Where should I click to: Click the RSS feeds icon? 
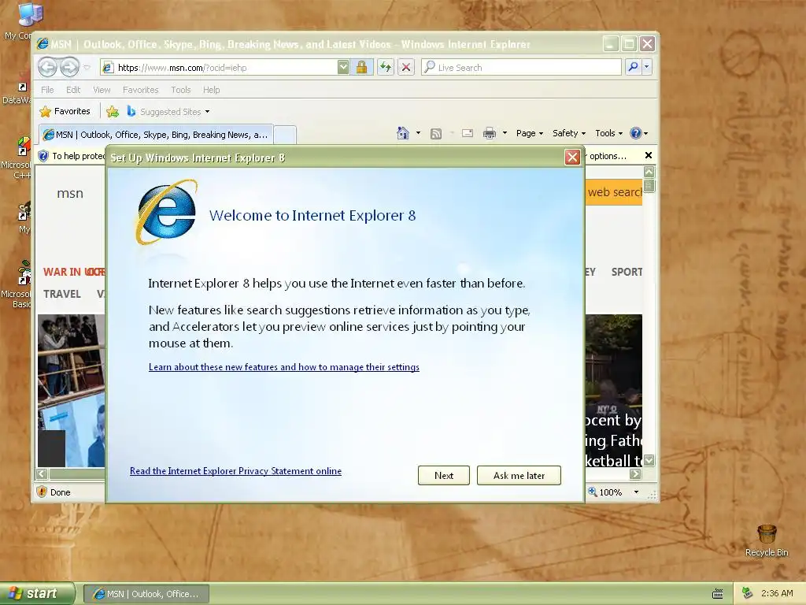point(436,134)
